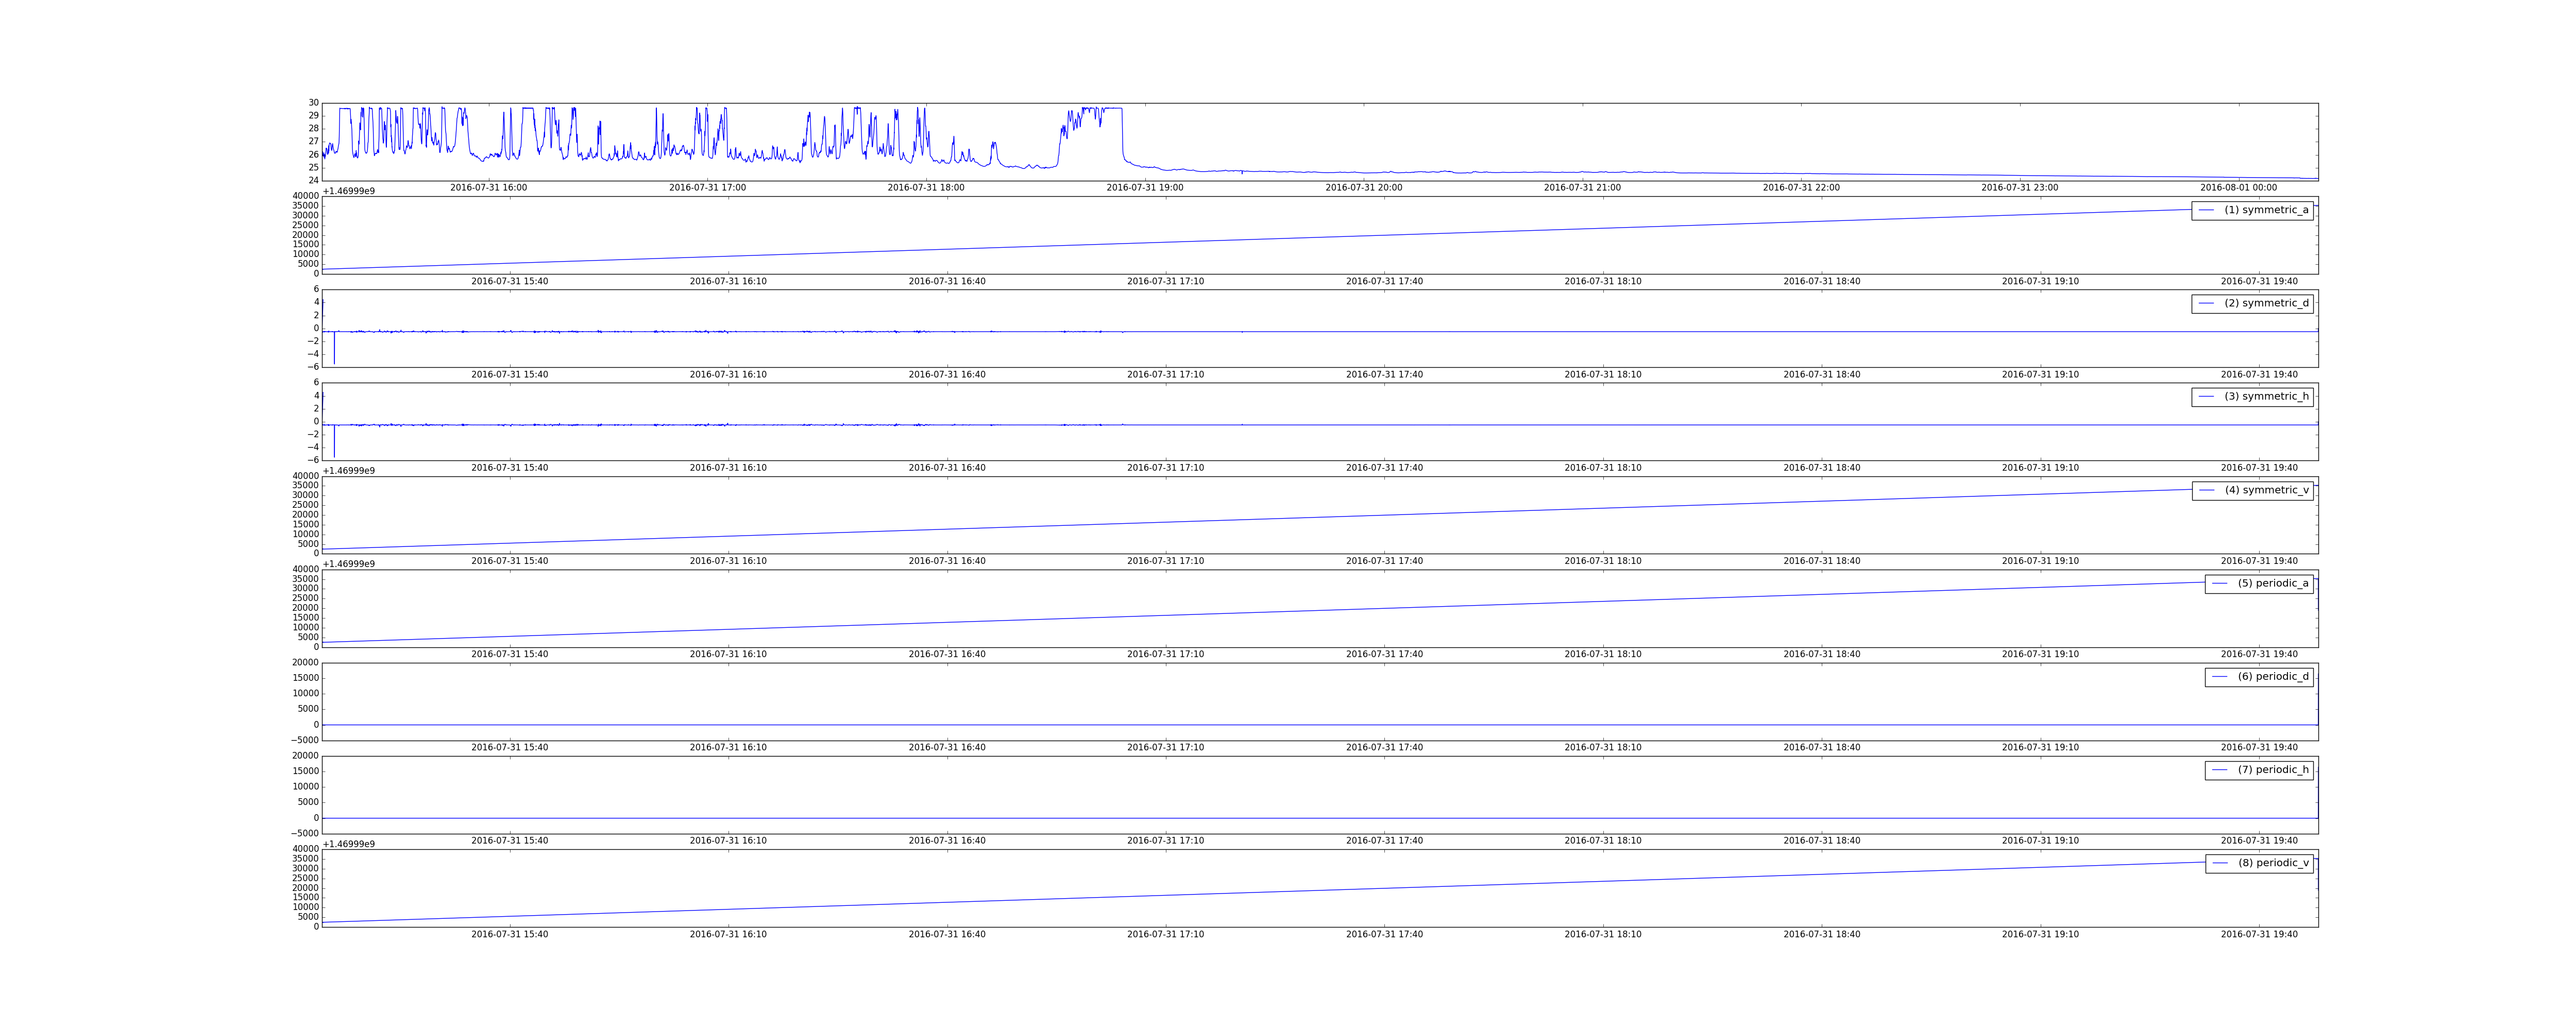Click the "+1.46999e9" offset above periodic_v plot

(x=349, y=844)
